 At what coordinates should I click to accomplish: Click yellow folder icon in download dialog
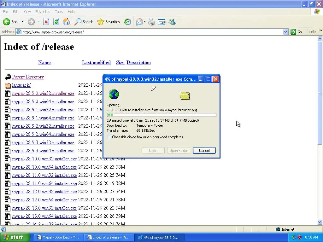[x=185, y=95]
